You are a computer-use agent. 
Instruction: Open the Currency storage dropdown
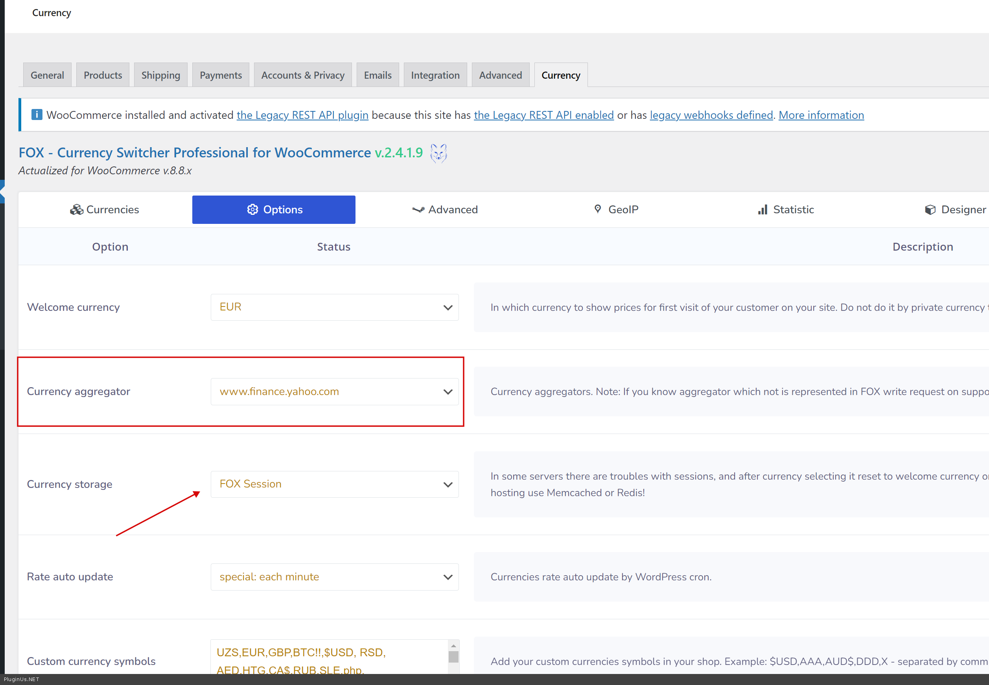[x=335, y=484]
